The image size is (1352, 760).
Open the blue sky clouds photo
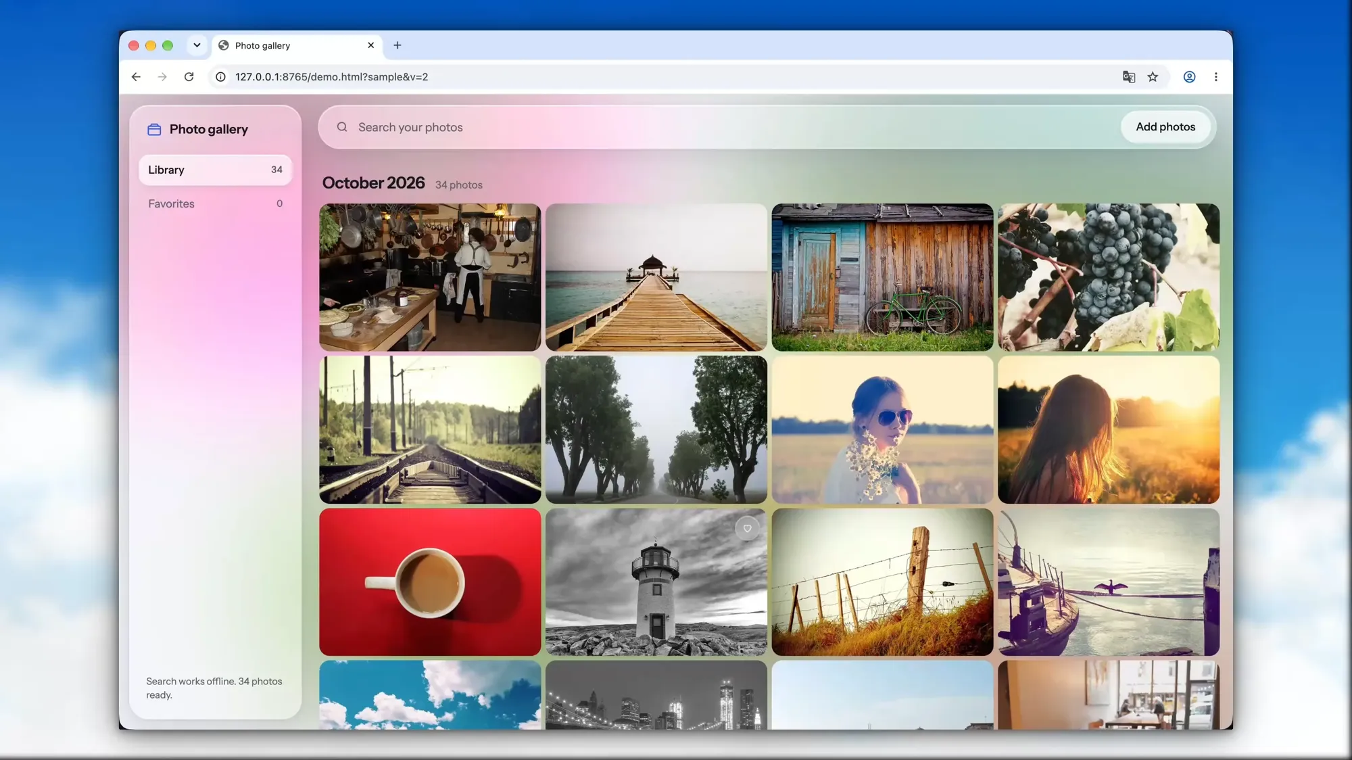coord(430,695)
